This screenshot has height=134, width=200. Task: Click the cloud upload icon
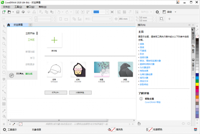(x=29, y=12)
